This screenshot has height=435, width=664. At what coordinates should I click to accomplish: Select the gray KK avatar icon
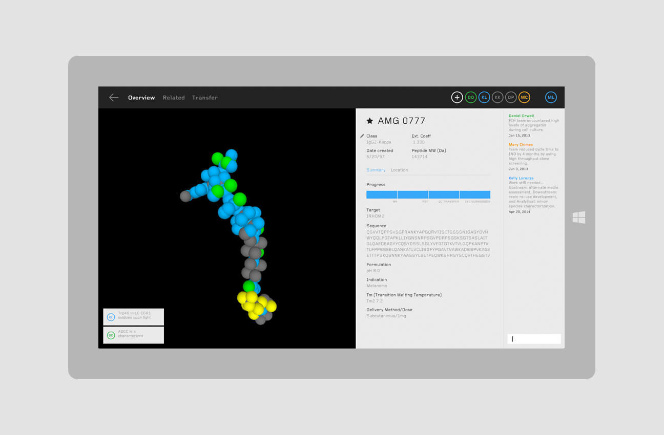point(497,97)
